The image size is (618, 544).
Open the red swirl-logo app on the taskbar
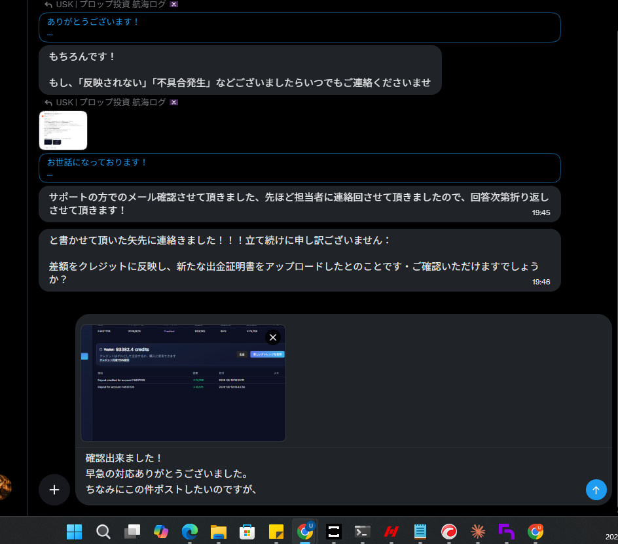449,532
